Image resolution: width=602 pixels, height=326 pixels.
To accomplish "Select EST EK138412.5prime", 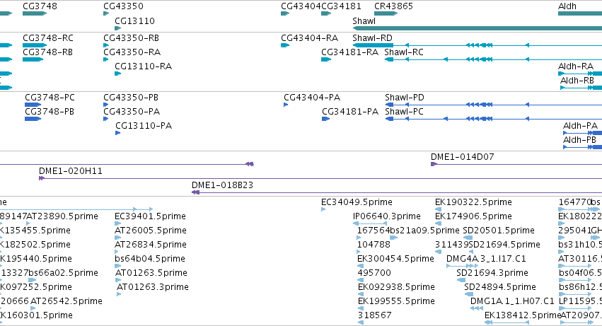I will 523,316.
